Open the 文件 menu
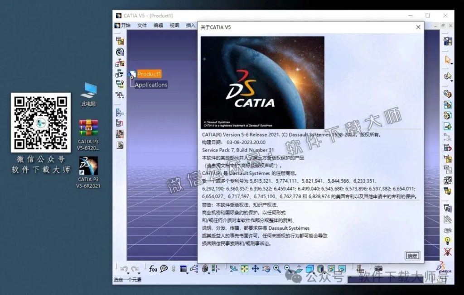464x295 pixels. (x=142, y=25)
